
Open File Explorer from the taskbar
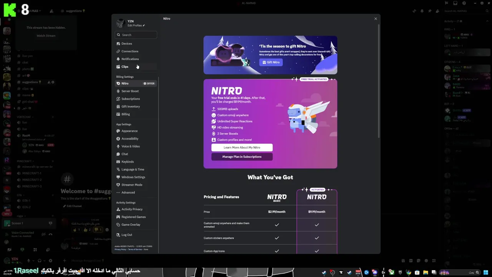[x=426, y=272]
